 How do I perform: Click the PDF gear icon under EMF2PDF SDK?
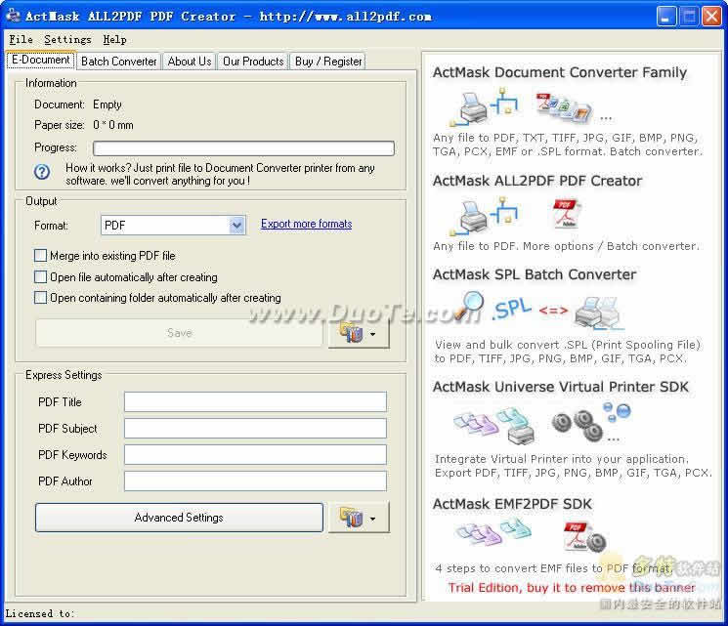point(582,535)
